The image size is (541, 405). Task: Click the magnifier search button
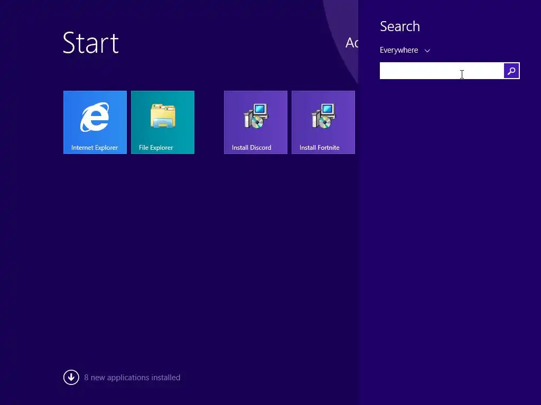(x=511, y=71)
